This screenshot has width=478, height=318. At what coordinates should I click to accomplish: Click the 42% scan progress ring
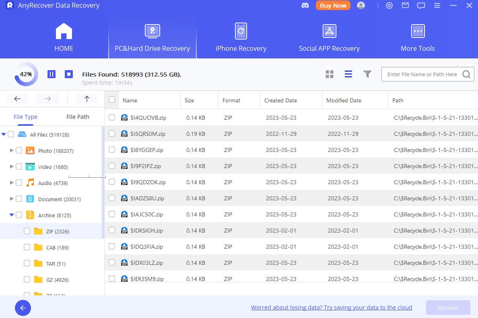point(25,74)
